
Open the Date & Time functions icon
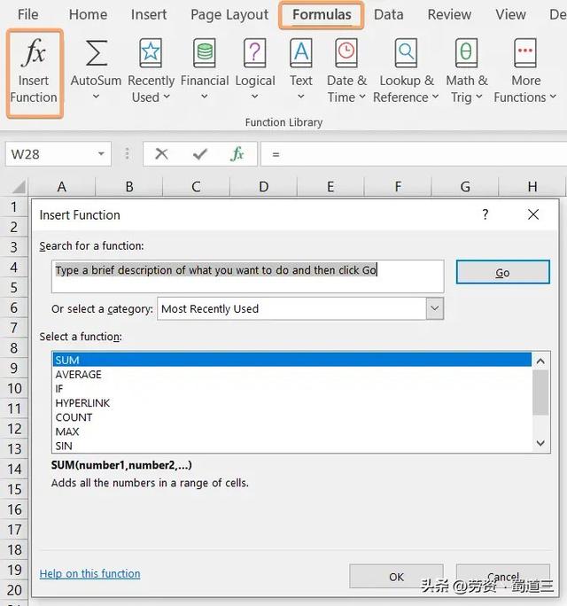point(346,52)
